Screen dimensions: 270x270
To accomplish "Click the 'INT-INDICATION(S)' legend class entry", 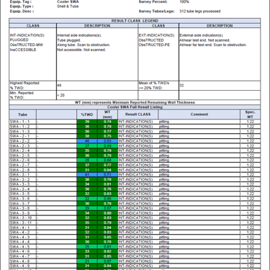I will click(x=27, y=35).
